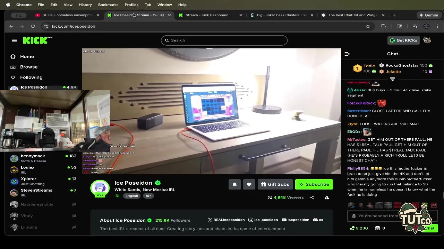
Task: Open Chrome extensions puzzle icon
Action: [383, 26]
